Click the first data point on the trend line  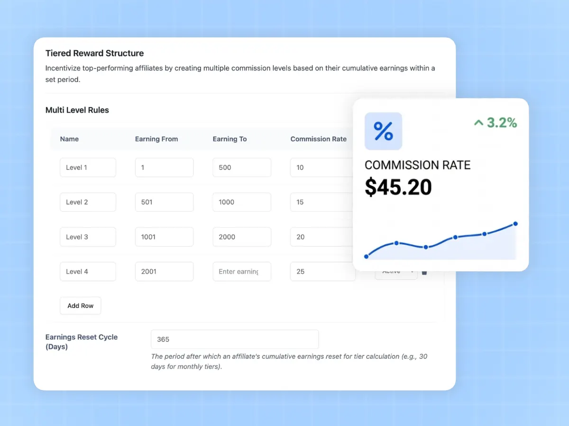point(367,256)
